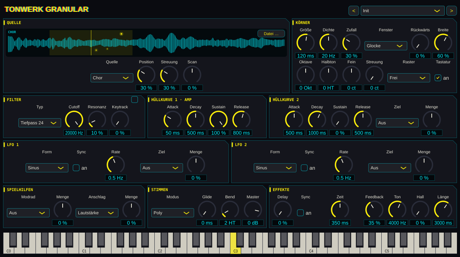Go to the next preset
This screenshot has height=257, width=460.
click(452, 11)
